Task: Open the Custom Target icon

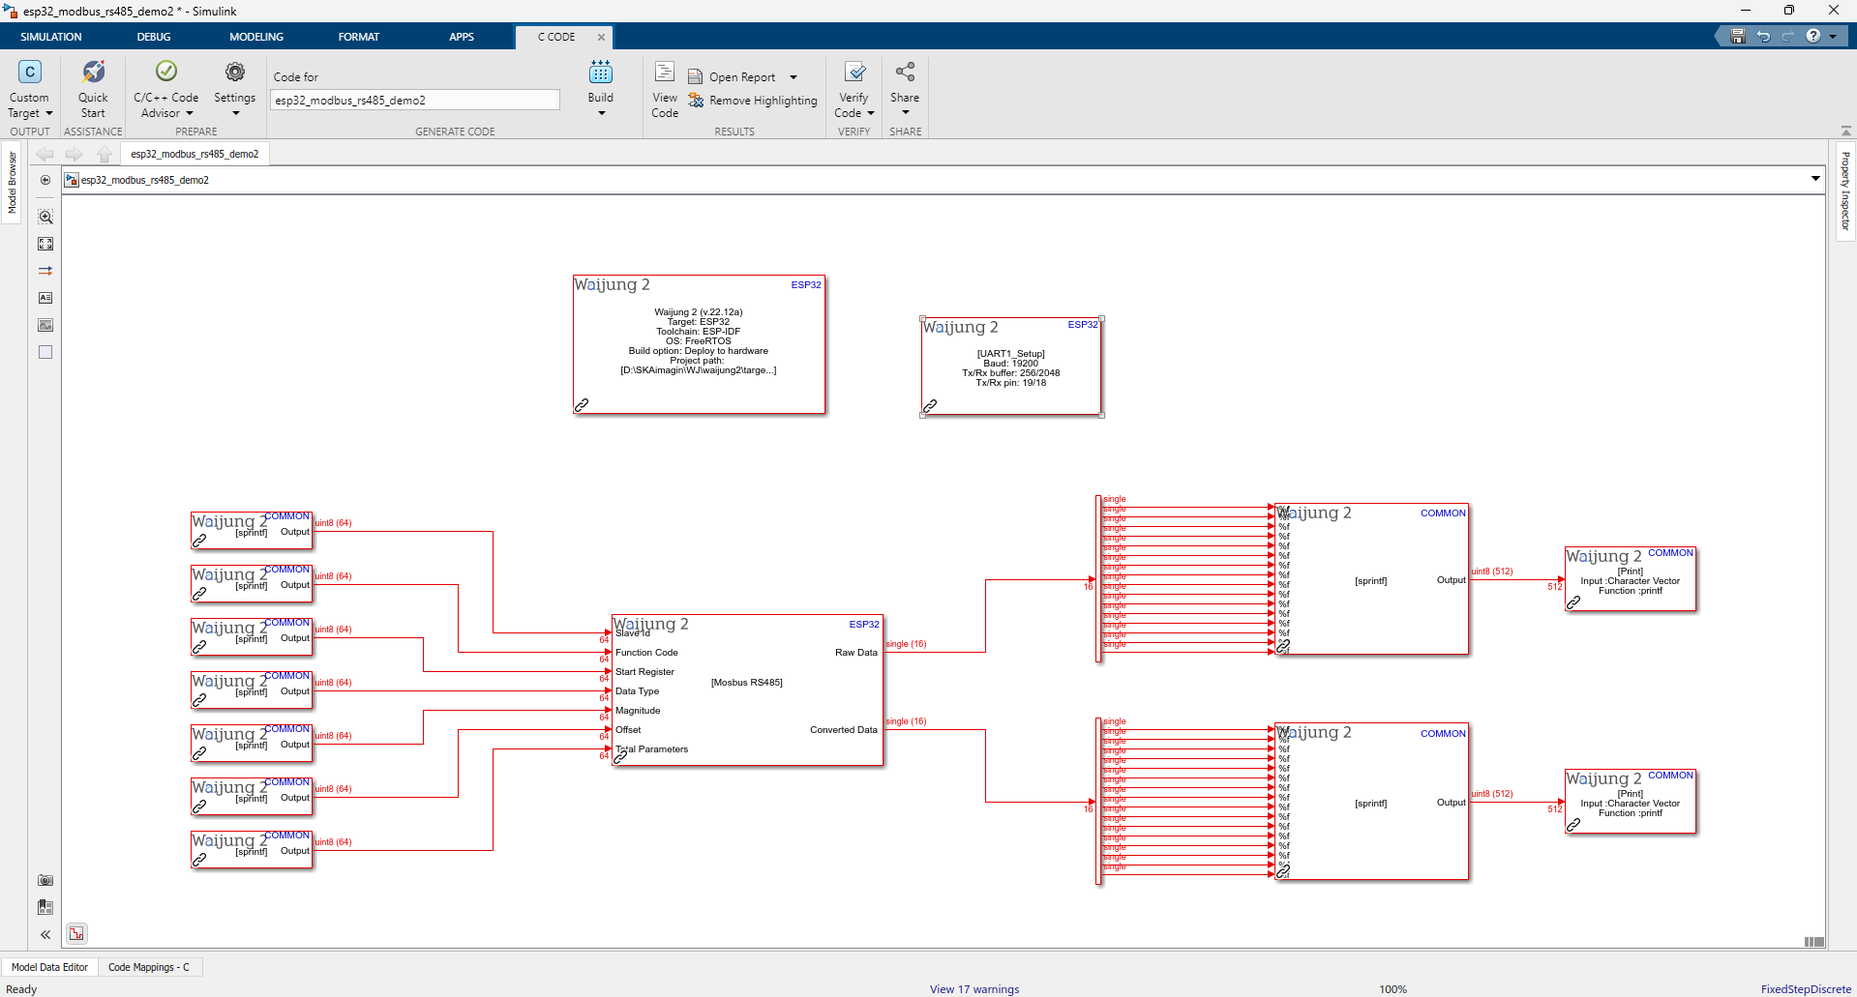Action: (x=30, y=73)
